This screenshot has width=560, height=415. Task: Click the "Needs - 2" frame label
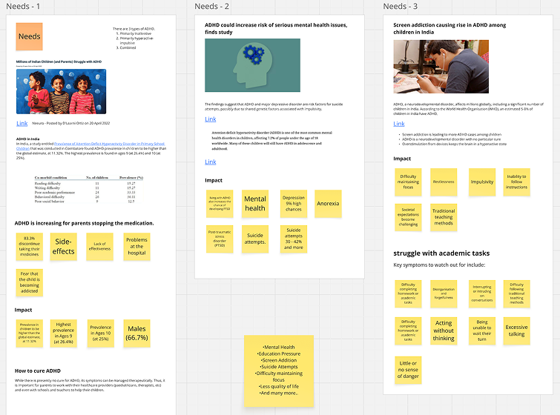(211, 7)
